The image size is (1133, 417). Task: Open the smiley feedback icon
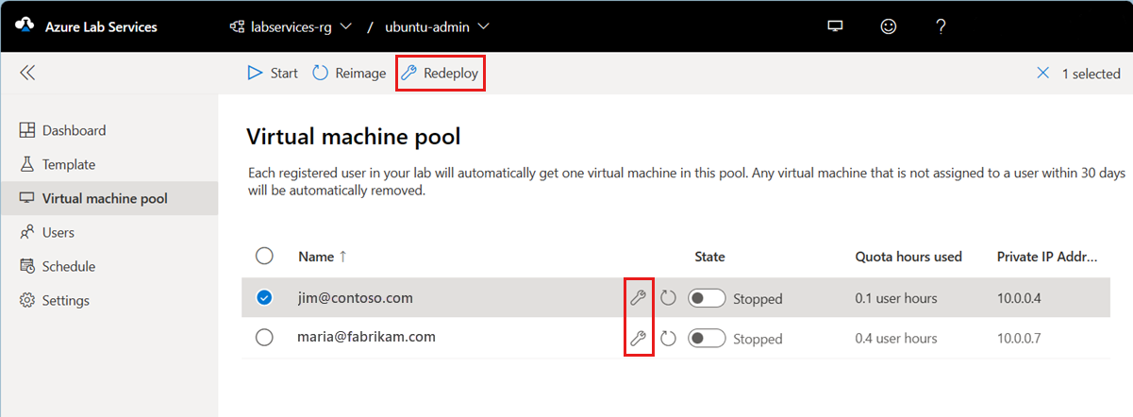(888, 26)
